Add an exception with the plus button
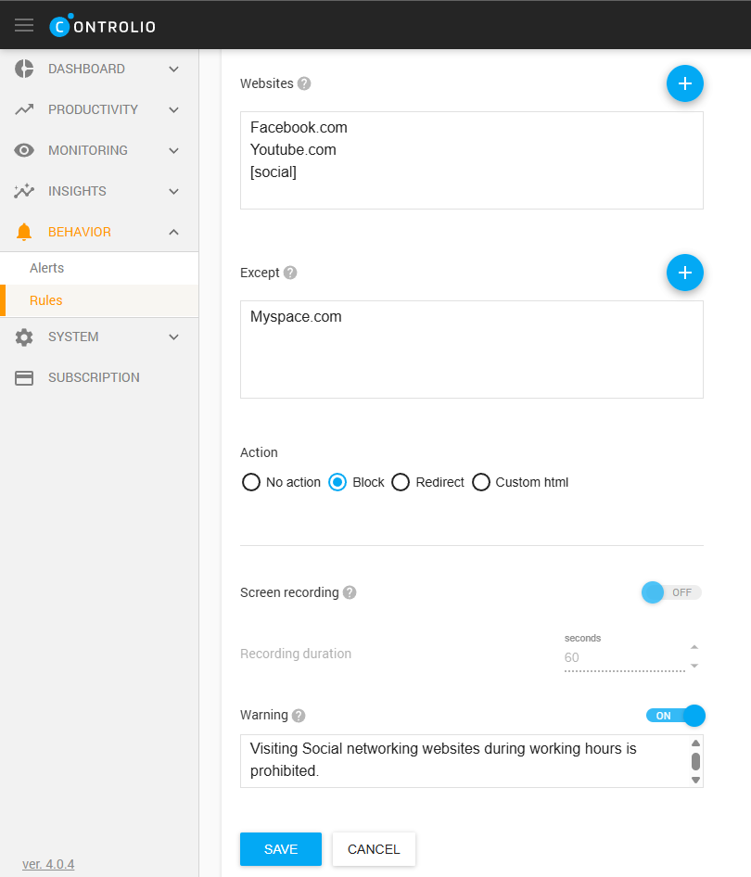 (684, 273)
